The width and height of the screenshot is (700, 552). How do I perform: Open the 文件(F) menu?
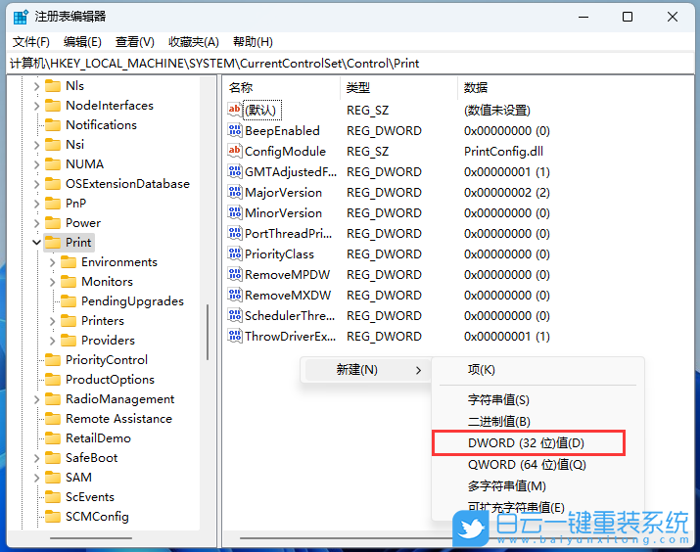click(x=30, y=42)
